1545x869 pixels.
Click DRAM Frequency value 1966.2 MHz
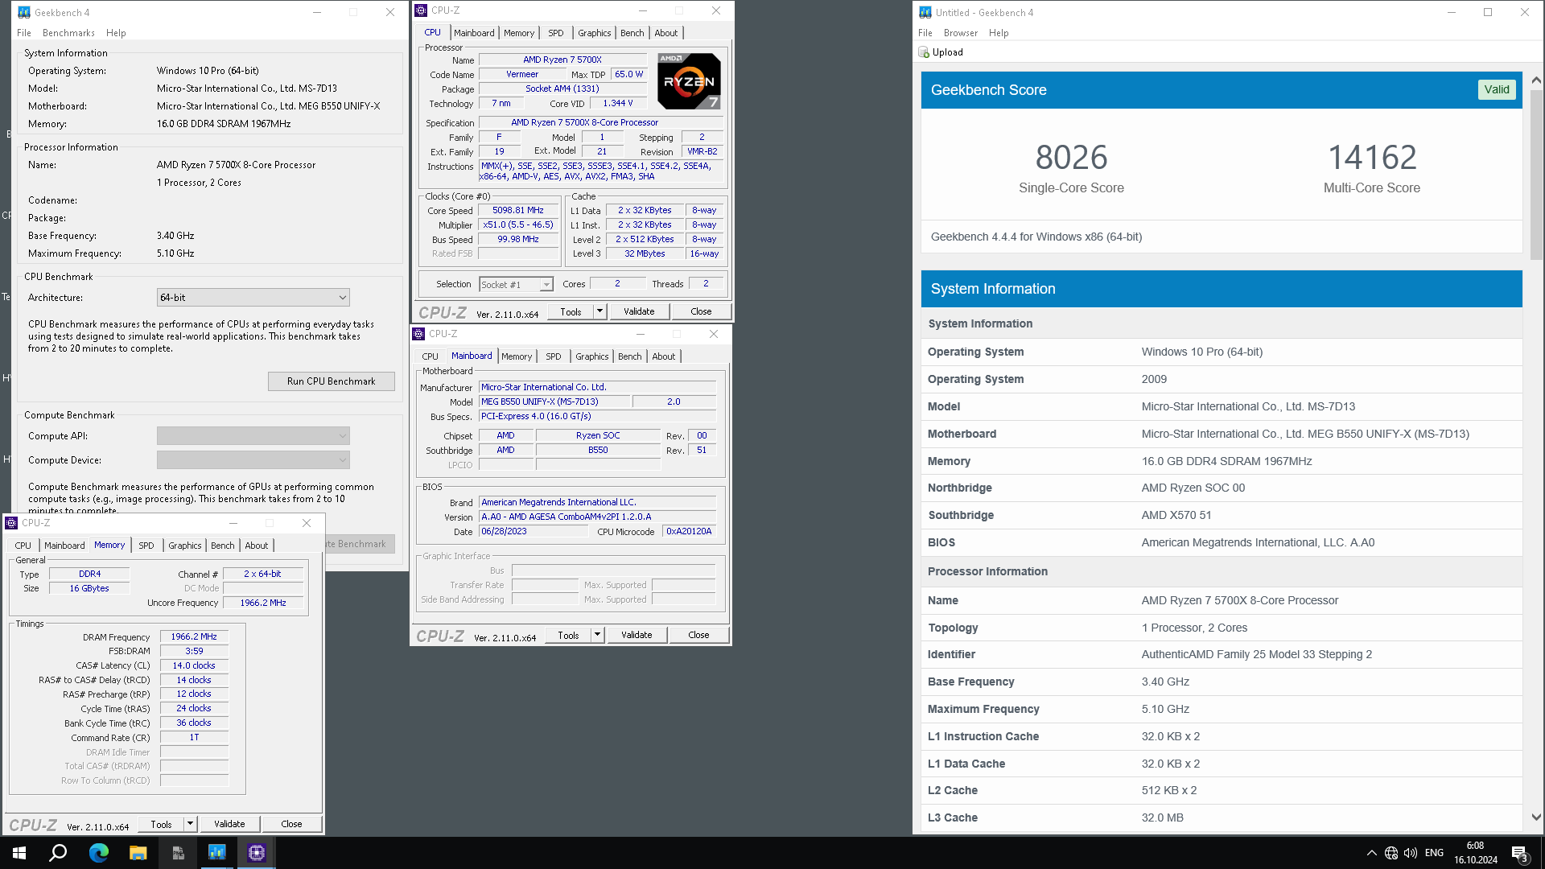(x=194, y=636)
